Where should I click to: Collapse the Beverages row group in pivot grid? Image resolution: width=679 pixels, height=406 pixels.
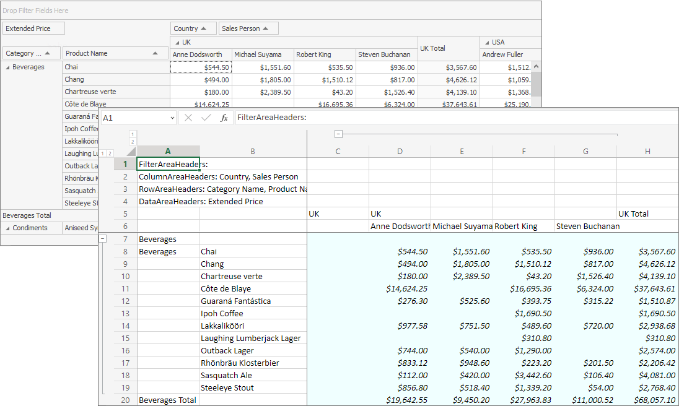[7, 67]
